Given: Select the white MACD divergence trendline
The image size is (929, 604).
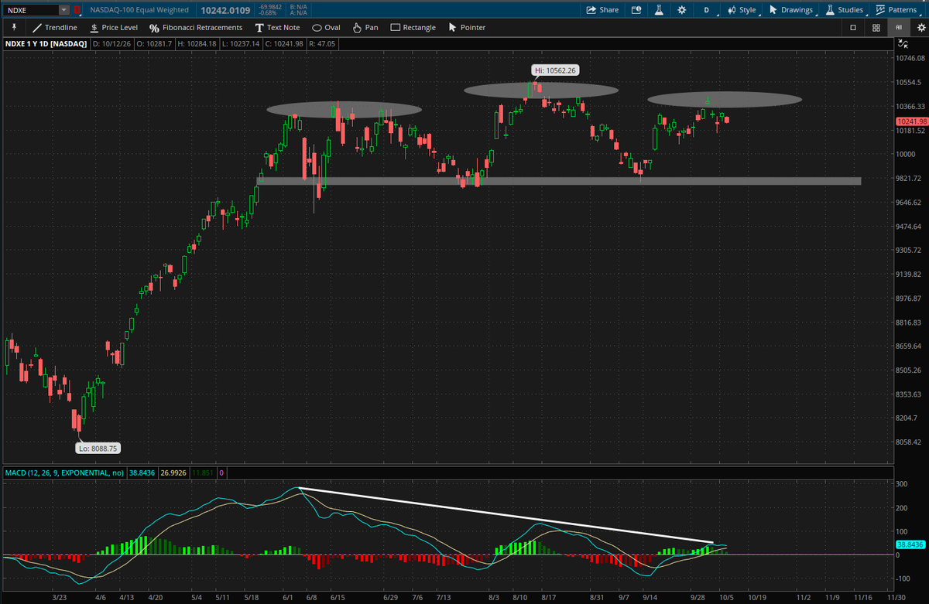Looking at the screenshot, I should pyautogui.click(x=506, y=516).
